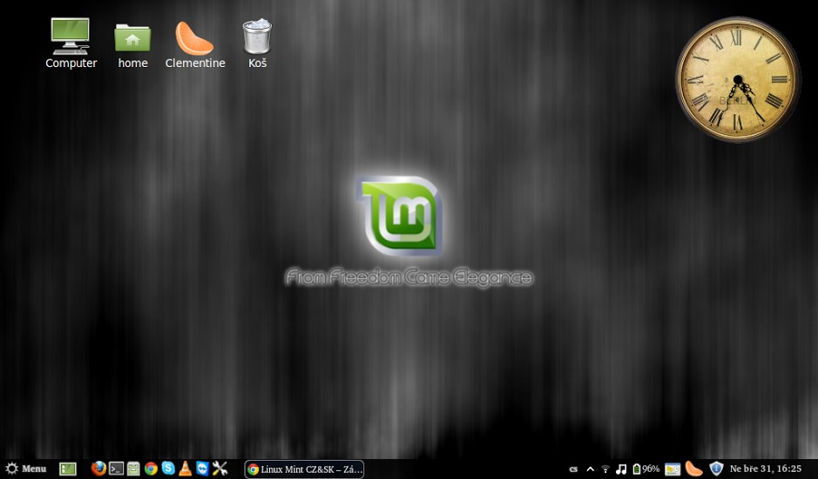Click the analog clock desklet
Viewport: 818px width, 479px height.
click(737, 79)
